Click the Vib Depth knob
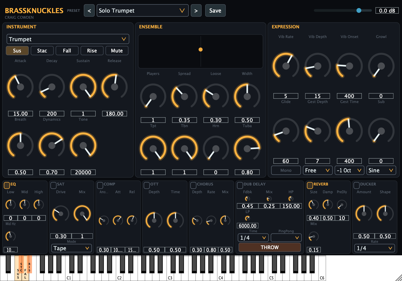Image resolution: width=402 pixels, height=281 pixels. [x=318, y=66]
